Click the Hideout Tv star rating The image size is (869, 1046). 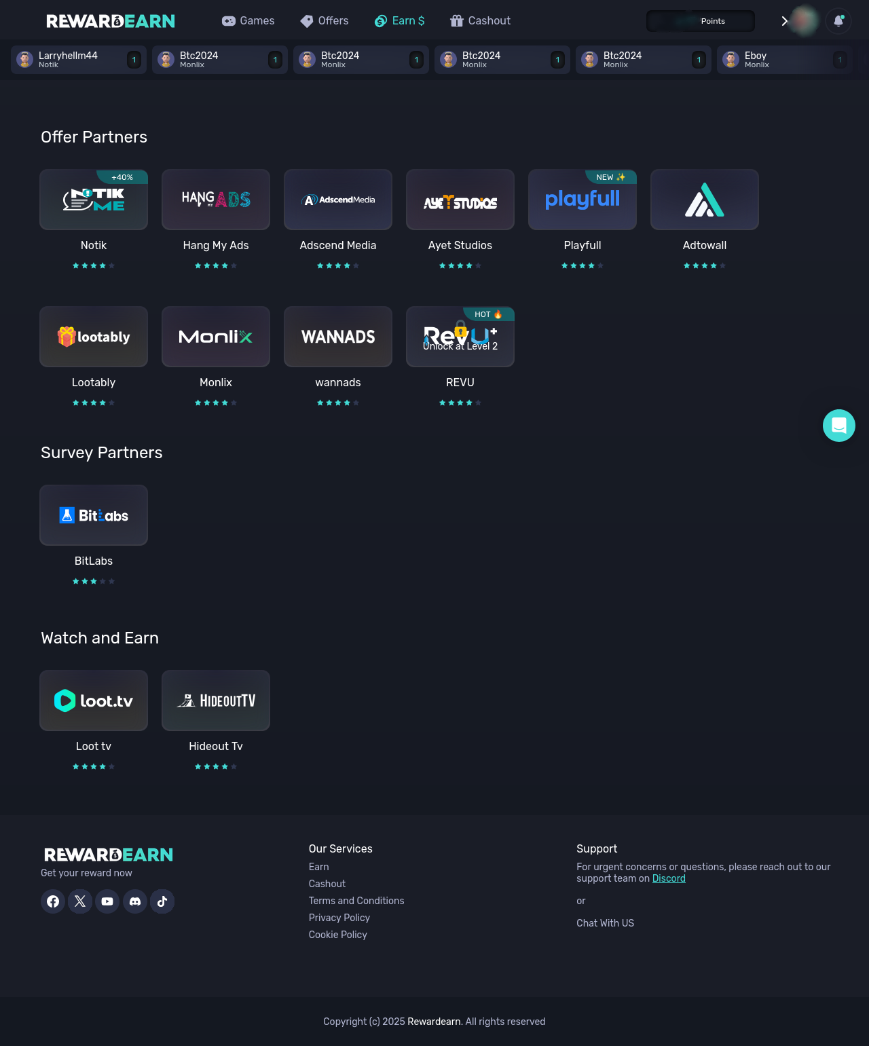216,766
